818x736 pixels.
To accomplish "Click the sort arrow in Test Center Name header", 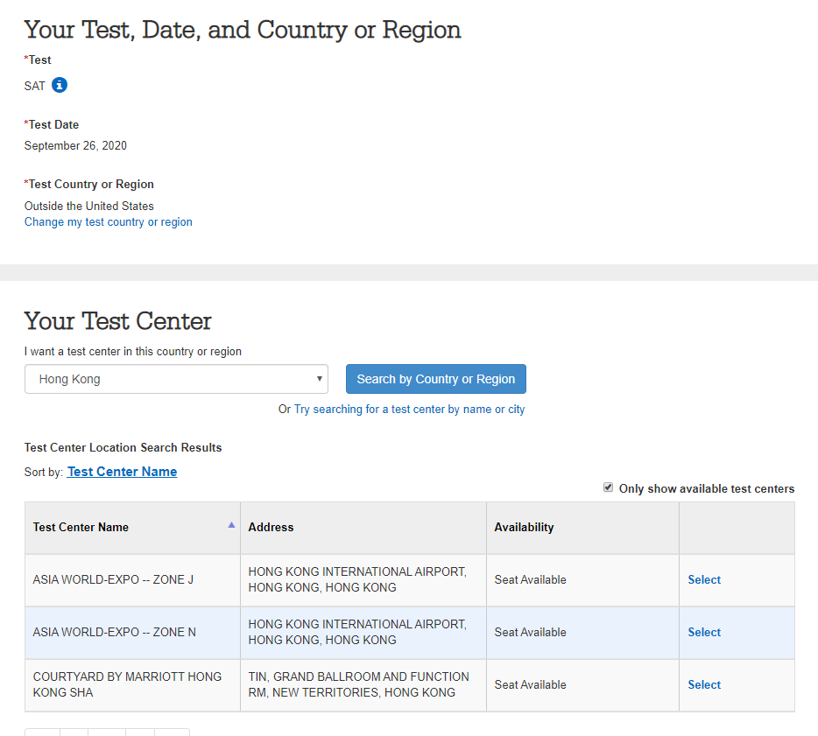I will click(x=231, y=525).
